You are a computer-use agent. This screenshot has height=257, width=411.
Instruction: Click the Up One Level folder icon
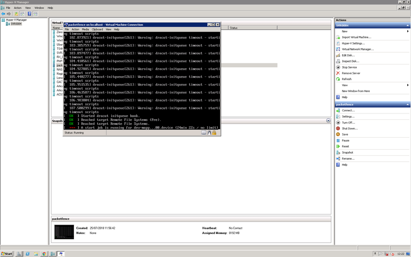(x=16, y=14)
